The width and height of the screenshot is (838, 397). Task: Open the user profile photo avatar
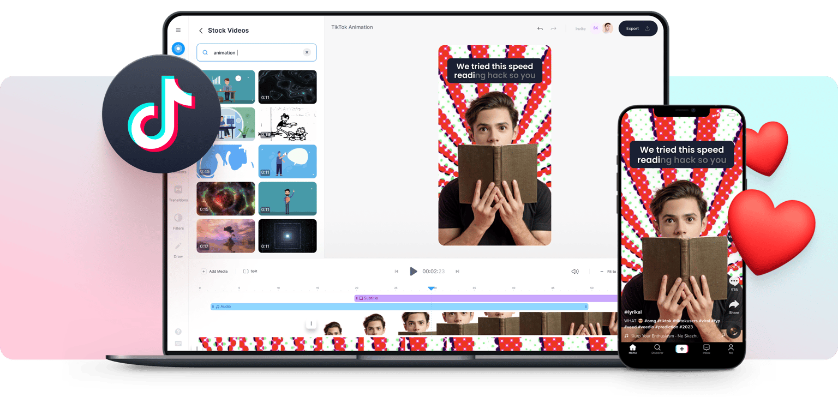[608, 28]
